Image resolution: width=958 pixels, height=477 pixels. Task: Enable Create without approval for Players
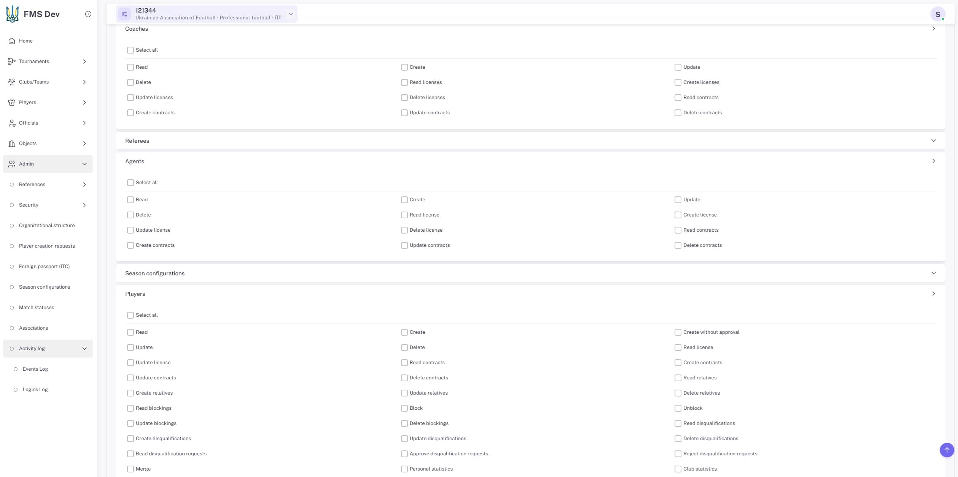coord(678,332)
